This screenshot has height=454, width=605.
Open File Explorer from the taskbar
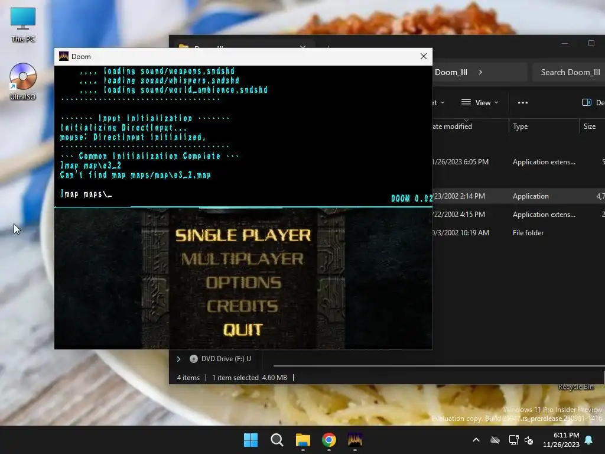(x=303, y=440)
